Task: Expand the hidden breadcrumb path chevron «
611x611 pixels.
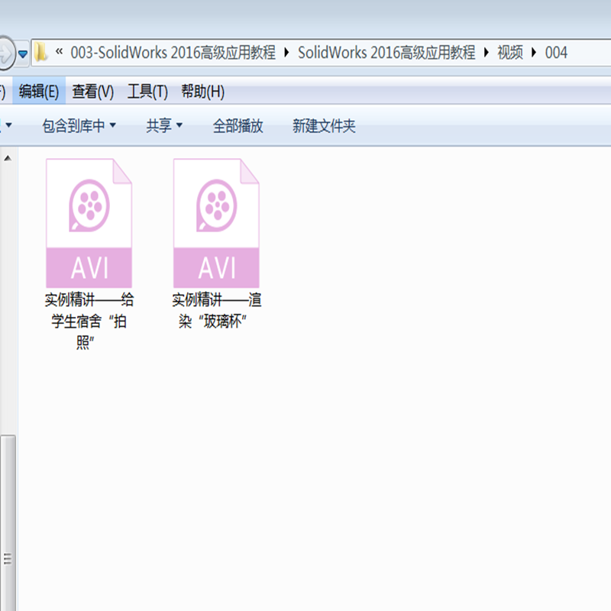Action: (x=60, y=51)
